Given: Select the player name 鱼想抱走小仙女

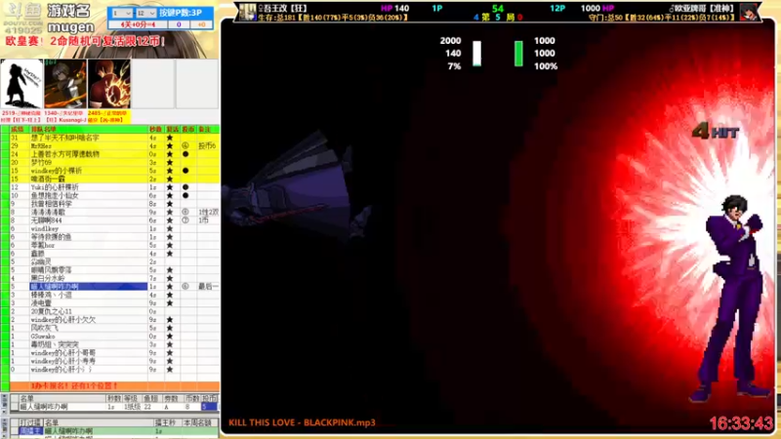Looking at the screenshot, I should click(x=55, y=196).
